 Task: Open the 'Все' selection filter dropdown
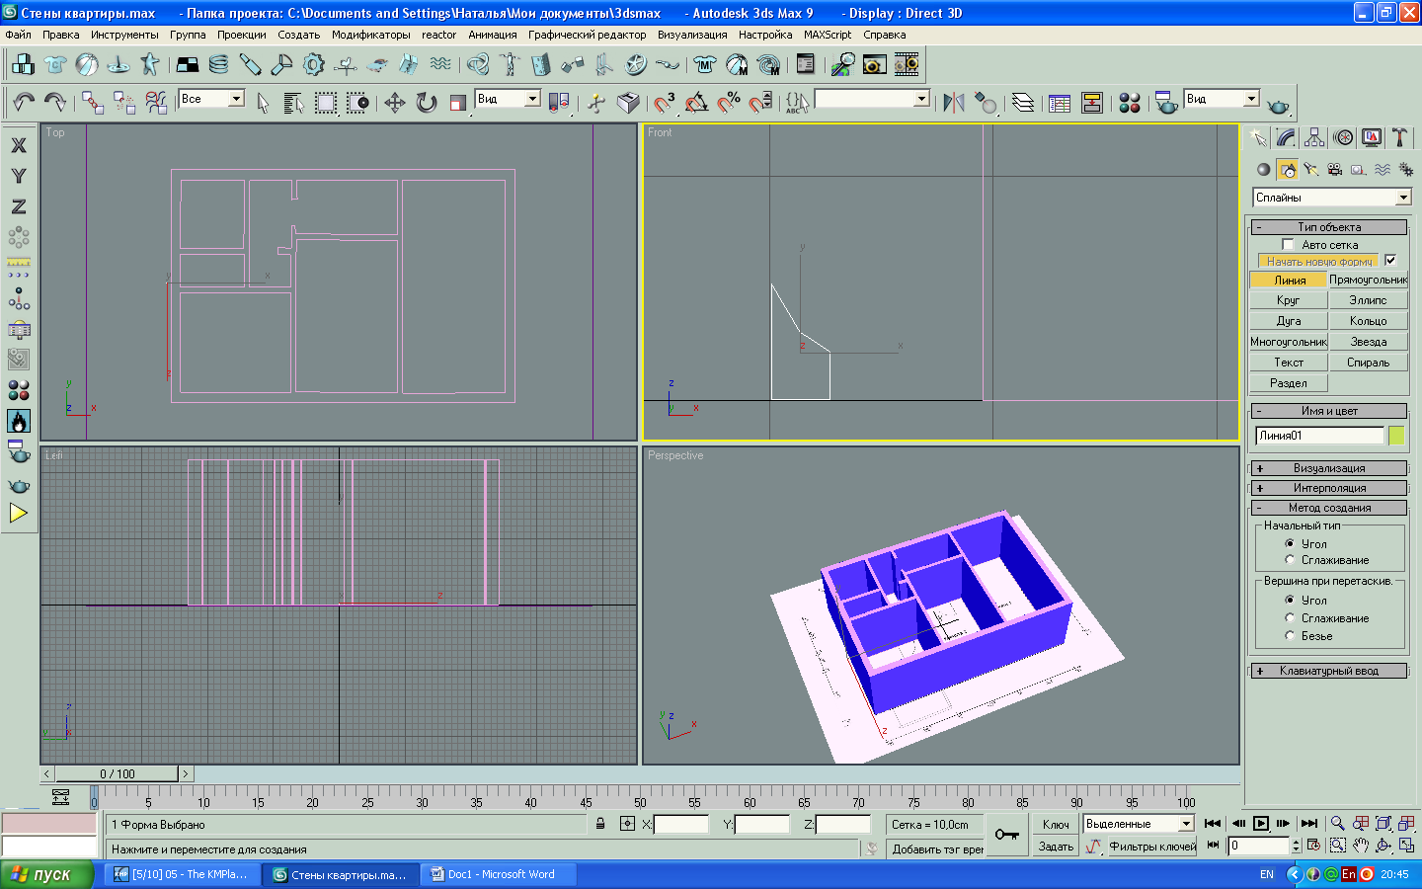(236, 99)
